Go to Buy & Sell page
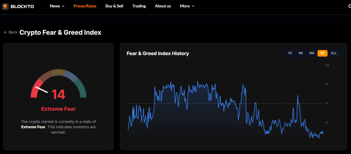351x154 pixels. tap(114, 6)
